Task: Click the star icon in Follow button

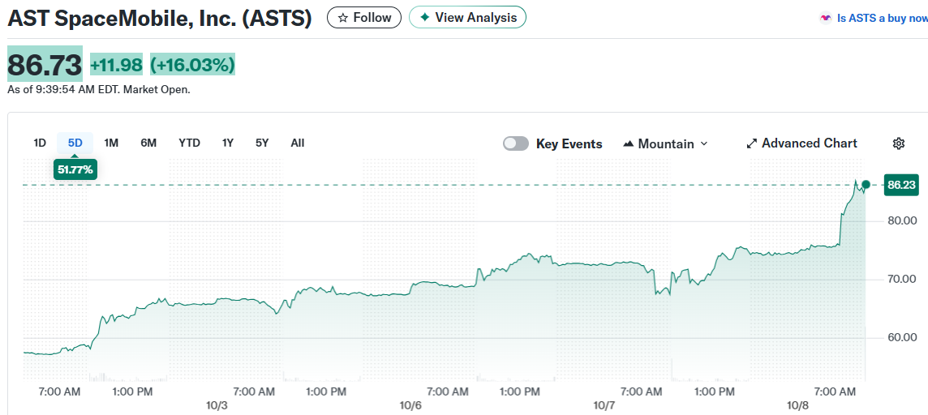Action: pos(342,17)
